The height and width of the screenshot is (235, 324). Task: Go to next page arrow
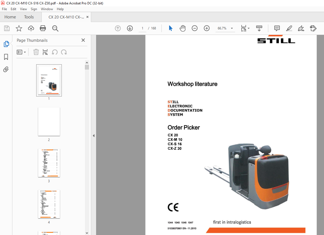tap(130, 28)
